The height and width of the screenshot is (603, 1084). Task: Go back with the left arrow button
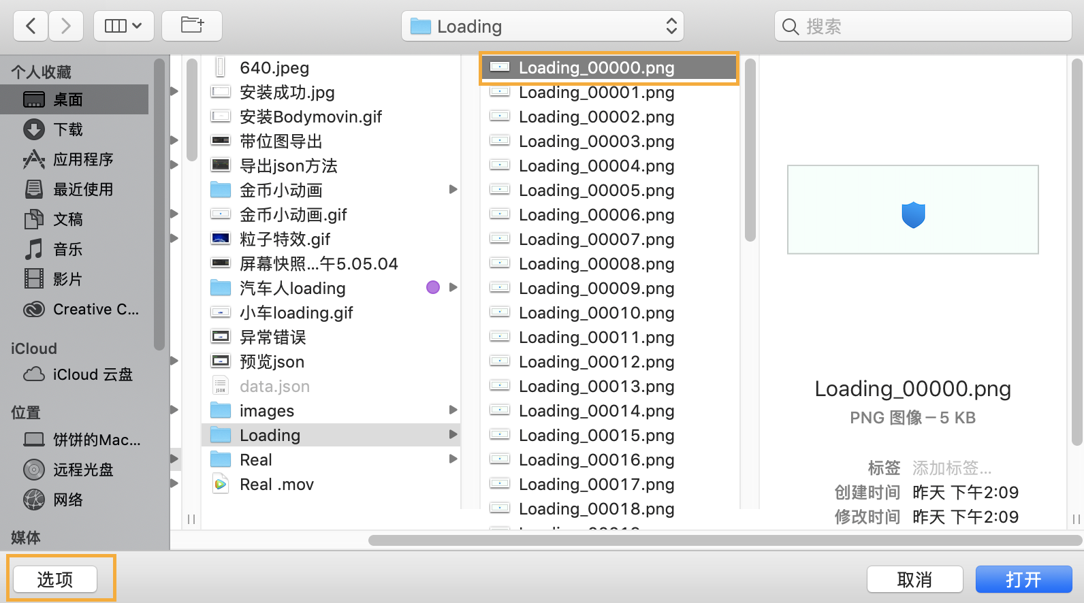[x=31, y=26]
